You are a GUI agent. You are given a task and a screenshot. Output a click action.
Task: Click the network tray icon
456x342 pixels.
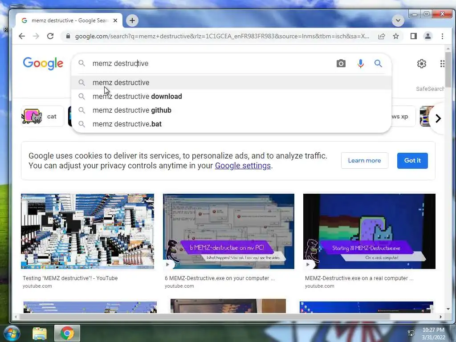[x=411, y=333]
